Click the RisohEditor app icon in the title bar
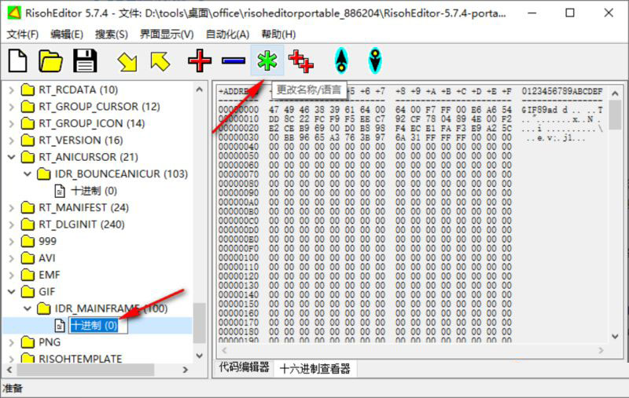Viewport: 629px width, 398px height. point(14,13)
